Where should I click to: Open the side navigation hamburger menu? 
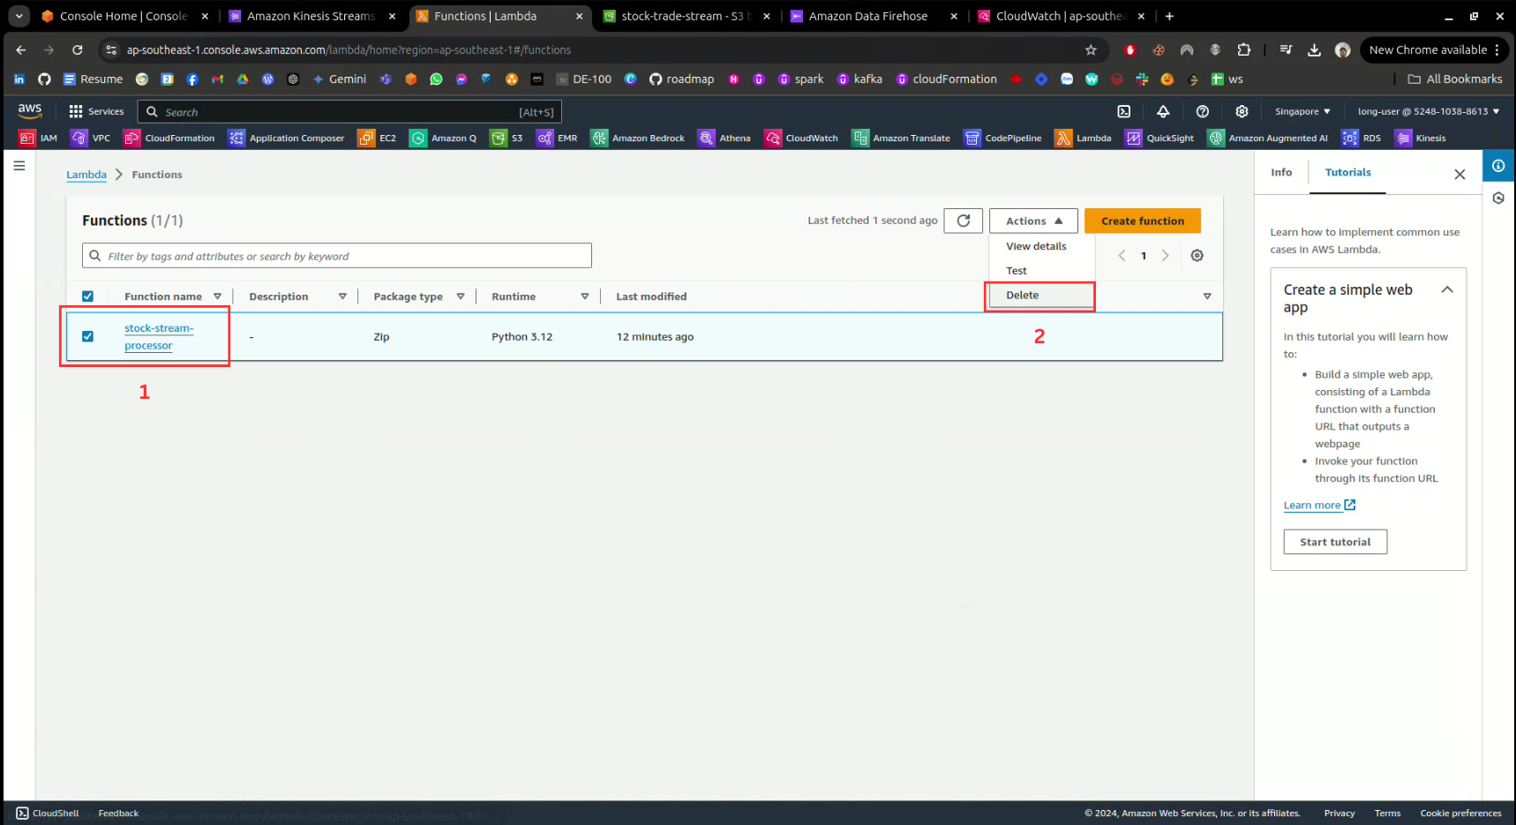[x=19, y=166]
